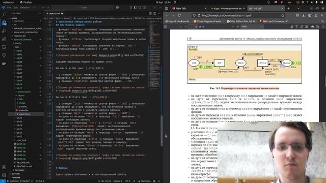Go to previous page in PDF viewer
The height and width of the screenshot is (183, 326).
point(180,26)
